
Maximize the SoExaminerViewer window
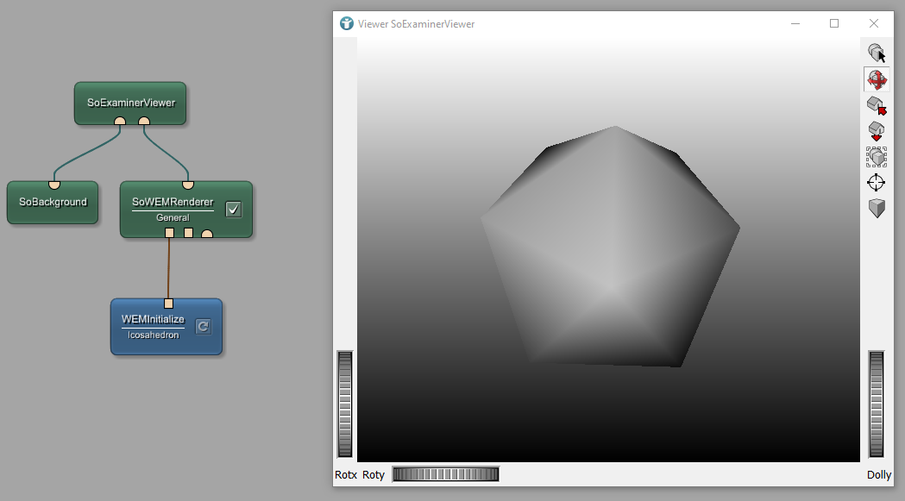coord(834,24)
